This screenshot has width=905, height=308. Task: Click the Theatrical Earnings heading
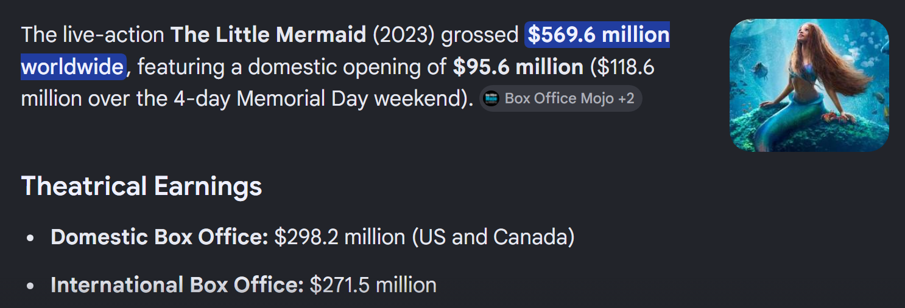(141, 186)
